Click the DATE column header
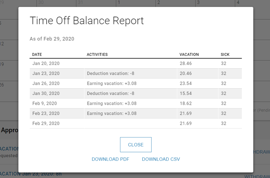 point(37,55)
